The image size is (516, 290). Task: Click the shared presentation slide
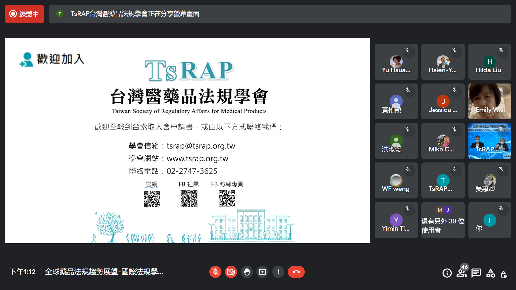[187, 140]
